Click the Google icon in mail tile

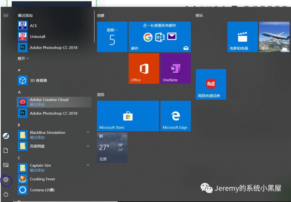(148, 37)
